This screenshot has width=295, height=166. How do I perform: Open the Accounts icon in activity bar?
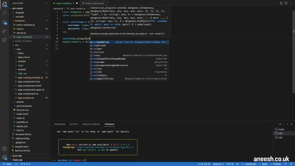point(4,148)
